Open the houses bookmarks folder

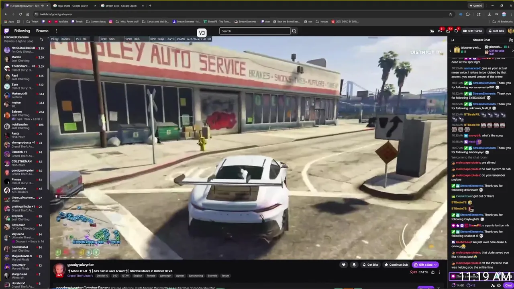[322, 22]
